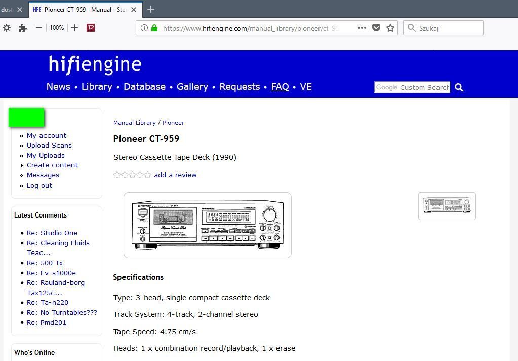Open Messages link

point(43,175)
